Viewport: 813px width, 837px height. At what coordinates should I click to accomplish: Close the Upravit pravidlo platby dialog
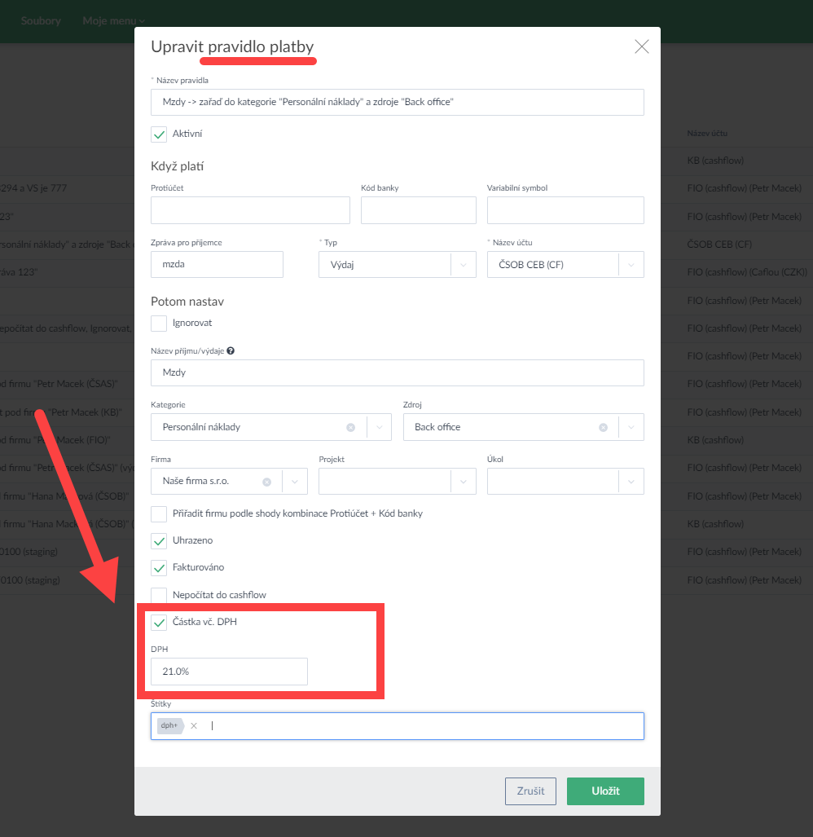point(641,46)
